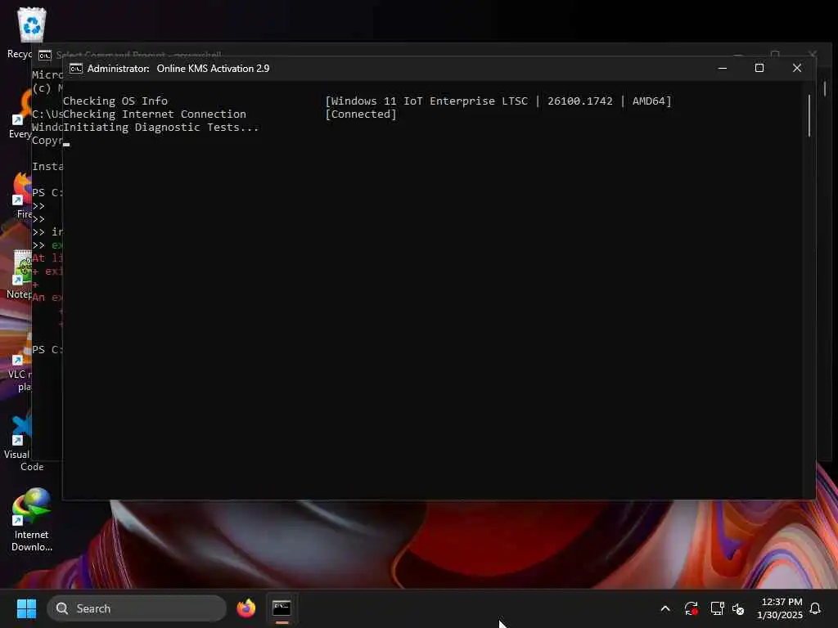Click the 'AMD64' architecture text

pos(648,101)
